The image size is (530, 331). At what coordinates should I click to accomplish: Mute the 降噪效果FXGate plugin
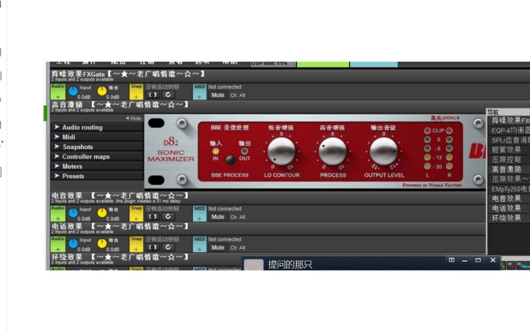(218, 95)
